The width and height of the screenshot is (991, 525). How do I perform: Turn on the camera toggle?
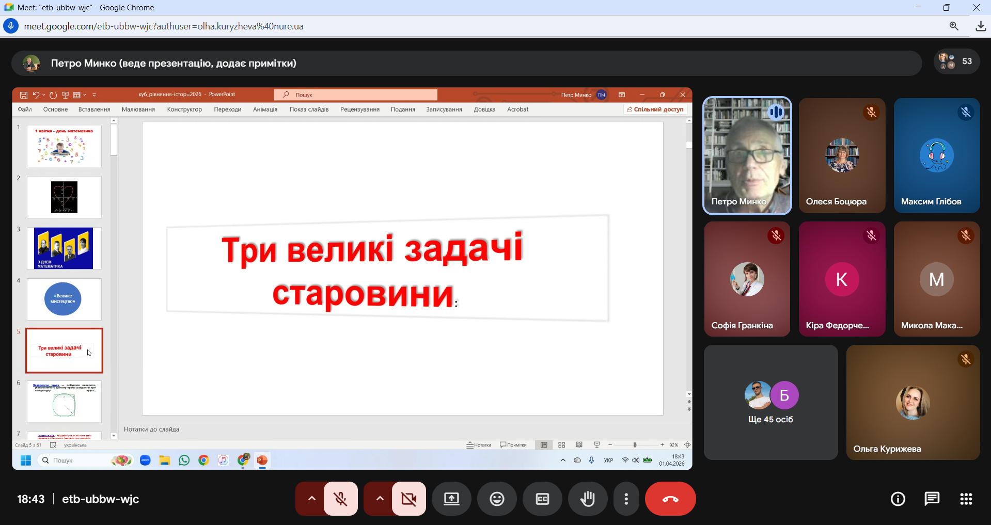(408, 499)
